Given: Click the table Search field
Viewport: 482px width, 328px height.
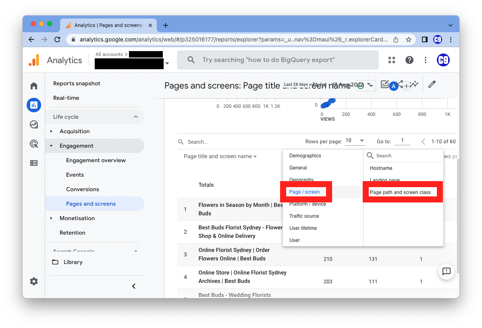Looking at the screenshot, I should [x=226, y=142].
